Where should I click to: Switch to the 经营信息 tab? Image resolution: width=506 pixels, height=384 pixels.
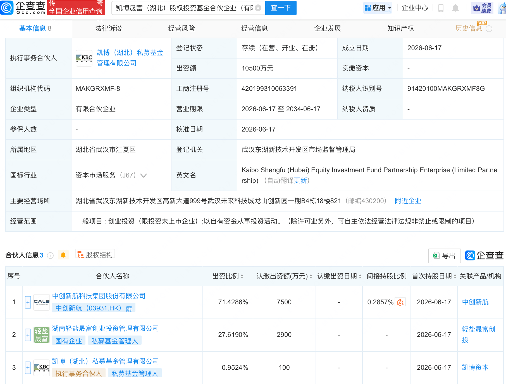tap(254, 28)
